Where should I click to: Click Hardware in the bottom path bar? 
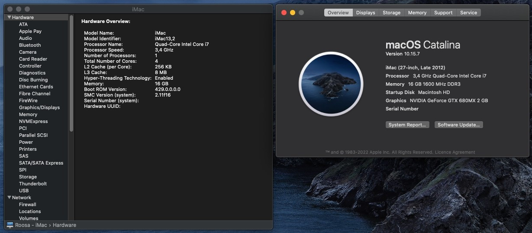(x=64, y=225)
